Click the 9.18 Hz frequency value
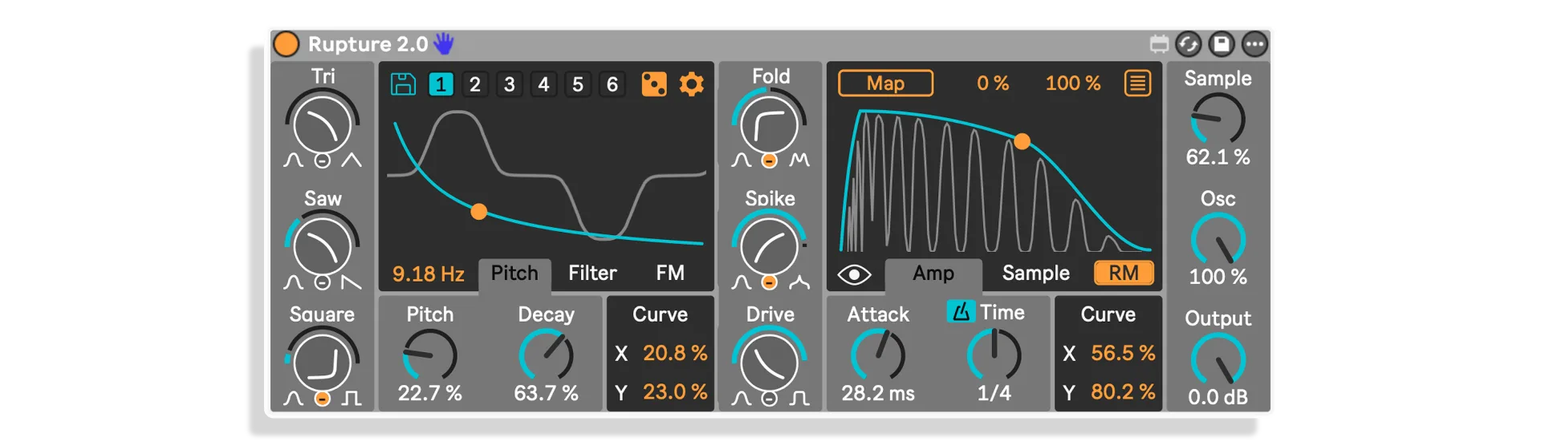Image resolution: width=1541 pixels, height=442 pixels. click(x=428, y=274)
